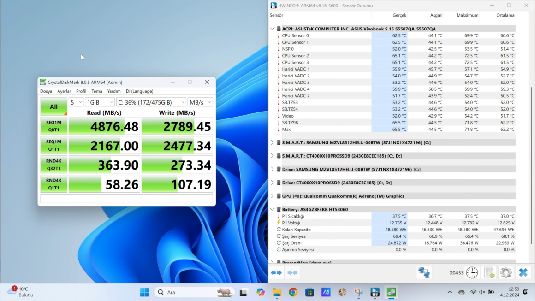Click the Ara taskbar search box
This screenshot has width=535, height=301.
[x=195, y=292]
